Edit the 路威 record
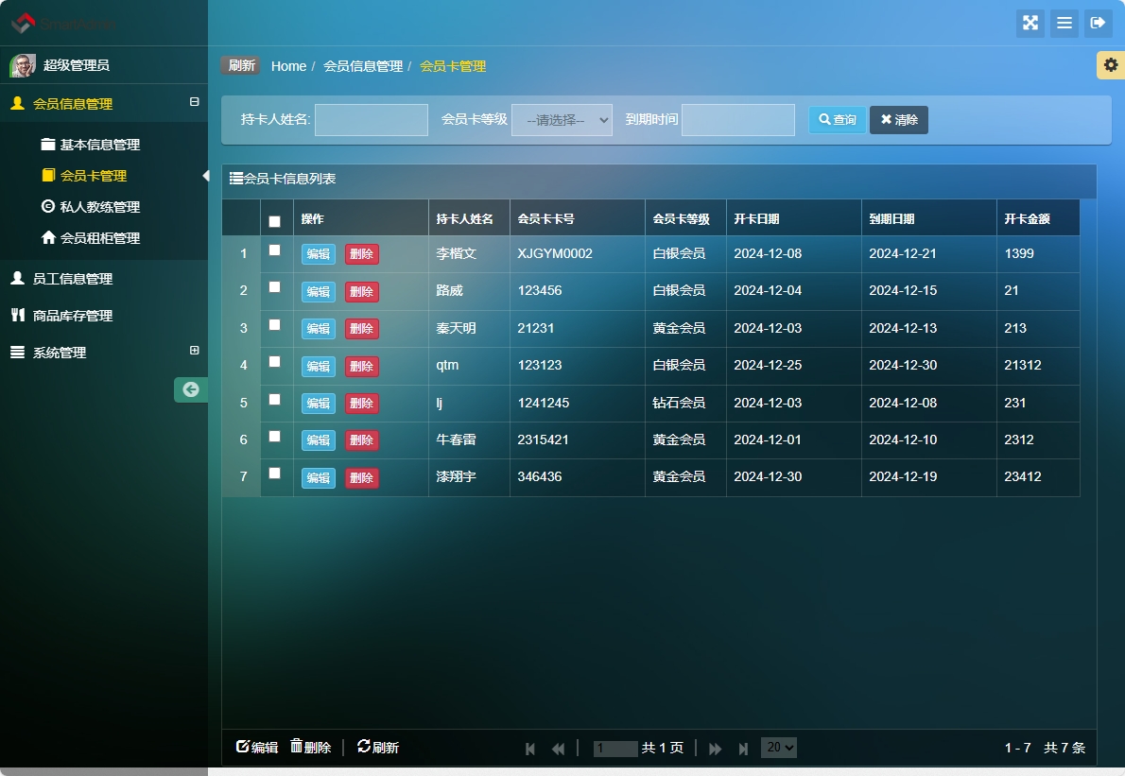1125x776 pixels. click(319, 291)
